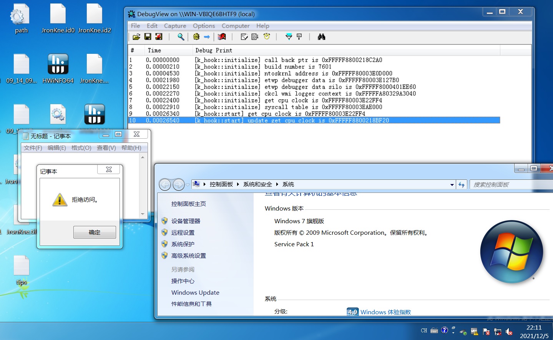This screenshot has width=553, height=340.
Task: Toggle Capture Kernel gear icon in DebugView
Action: click(x=196, y=37)
